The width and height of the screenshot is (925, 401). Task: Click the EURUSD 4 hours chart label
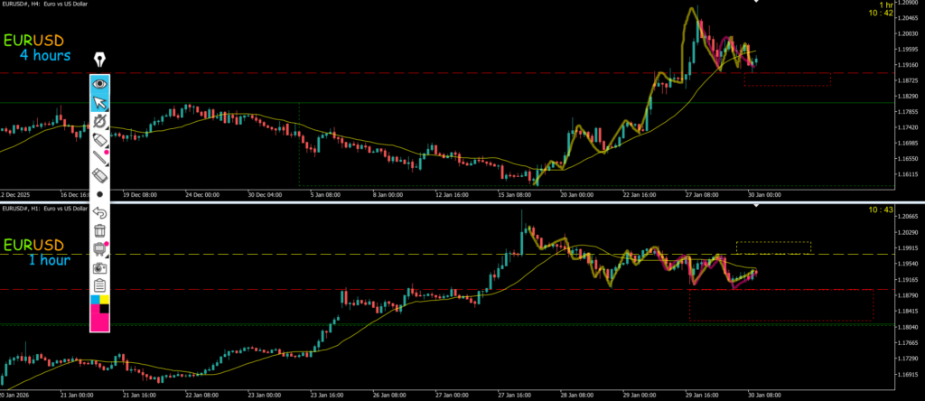tap(39, 48)
